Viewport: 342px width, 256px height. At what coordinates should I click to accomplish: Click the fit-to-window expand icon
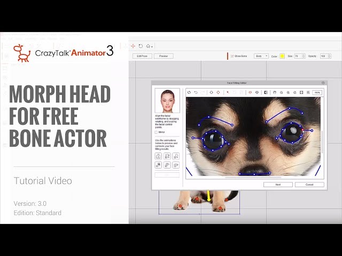pos(301,92)
